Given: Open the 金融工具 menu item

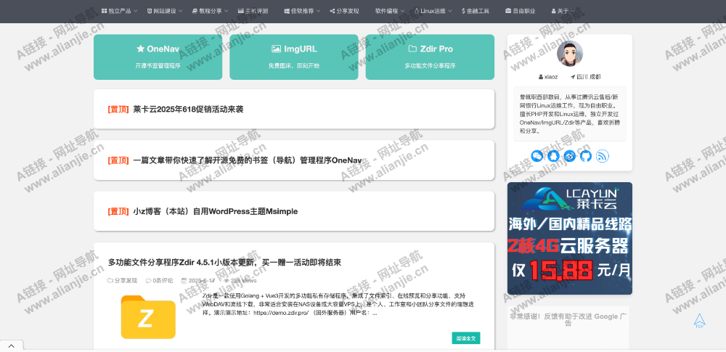Looking at the screenshot, I should tap(476, 11).
